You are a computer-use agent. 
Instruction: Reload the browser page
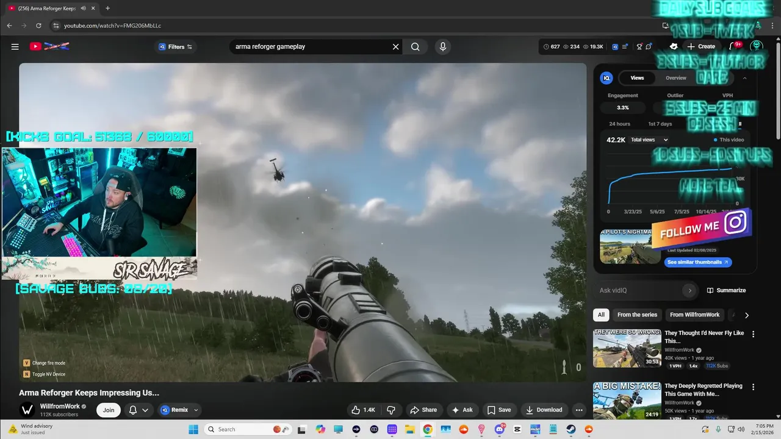(38, 26)
